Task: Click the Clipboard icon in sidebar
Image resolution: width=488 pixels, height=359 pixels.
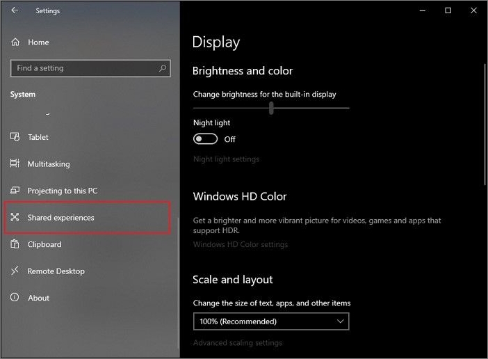Action: (x=15, y=244)
